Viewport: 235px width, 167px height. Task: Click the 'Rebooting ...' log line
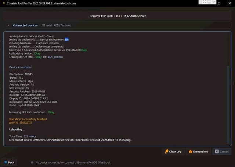click(17, 129)
